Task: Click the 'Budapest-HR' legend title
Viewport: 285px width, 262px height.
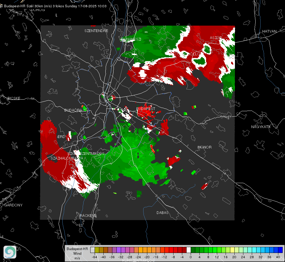Action: pyautogui.click(x=77, y=249)
